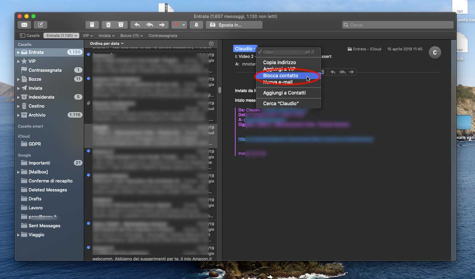Select the VIP star mailbox in sidebar
The height and width of the screenshot is (279, 475).
[x=49, y=61]
